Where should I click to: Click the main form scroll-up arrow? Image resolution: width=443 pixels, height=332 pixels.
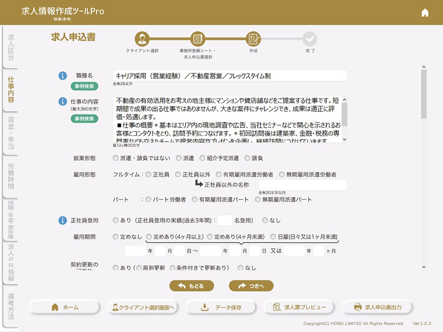pyautogui.click(x=424, y=67)
